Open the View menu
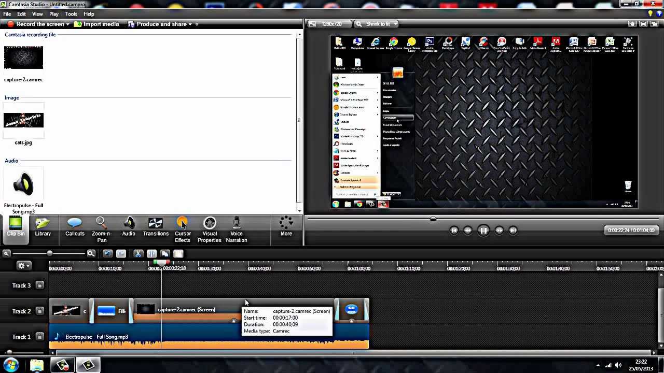The width and height of the screenshot is (664, 373). click(x=37, y=14)
